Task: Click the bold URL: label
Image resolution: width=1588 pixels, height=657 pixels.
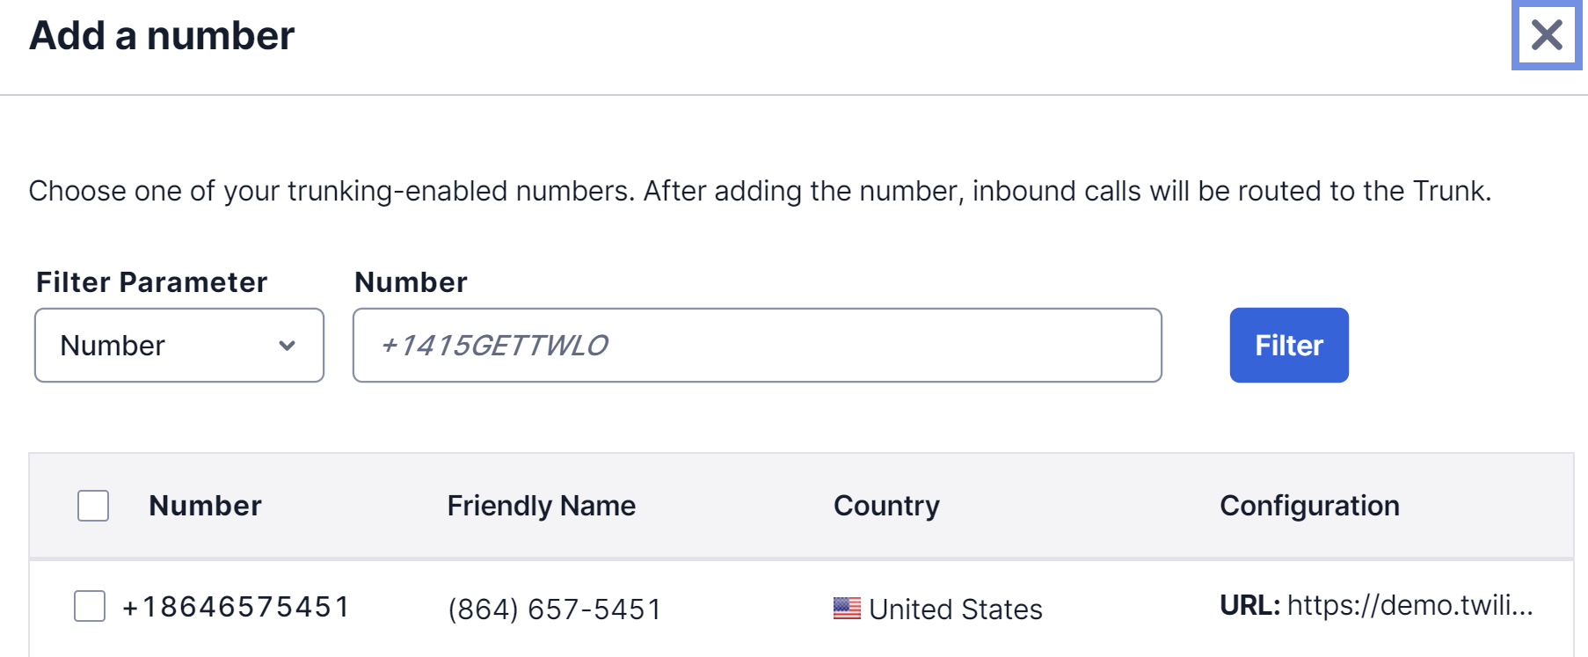Action: coord(1249,605)
